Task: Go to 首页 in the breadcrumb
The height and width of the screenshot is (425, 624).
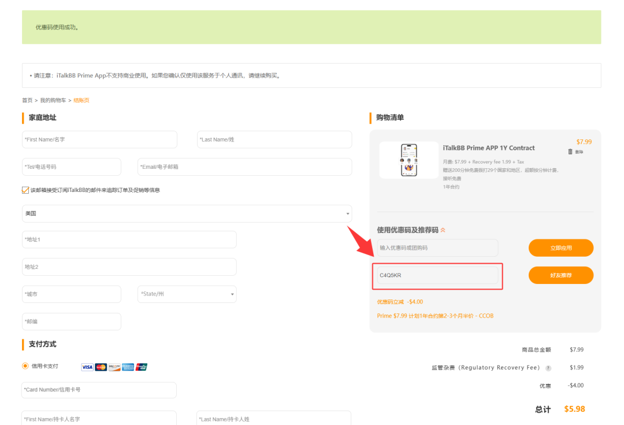Action: coord(27,101)
